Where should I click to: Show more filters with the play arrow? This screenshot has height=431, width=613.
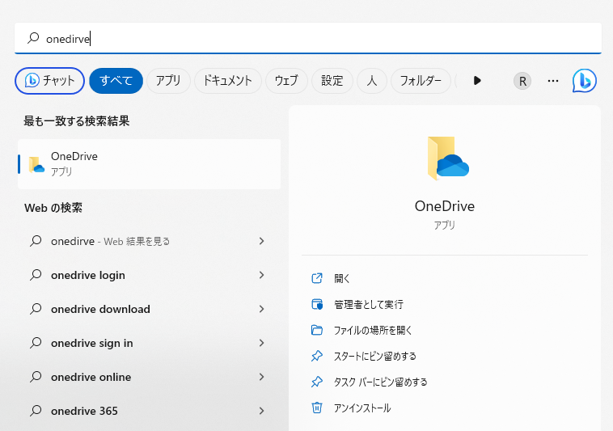point(477,81)
